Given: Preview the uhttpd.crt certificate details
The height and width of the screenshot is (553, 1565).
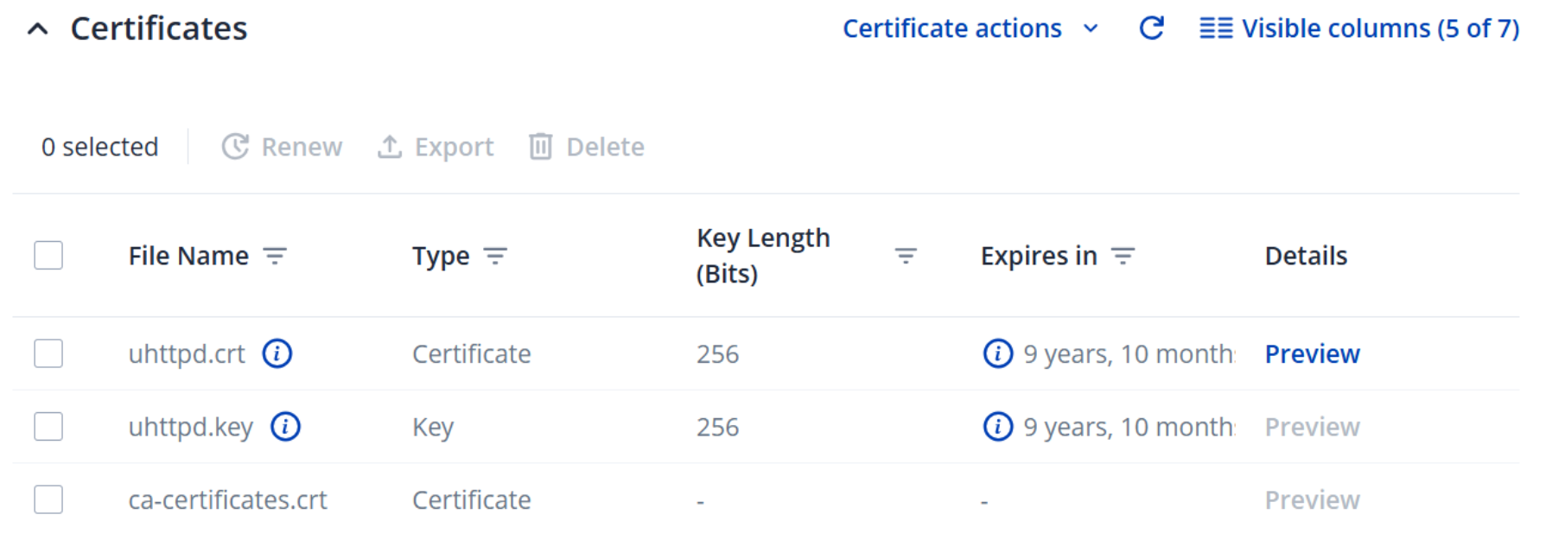Looking at the screenshot, I should (x=1312, y=353).
